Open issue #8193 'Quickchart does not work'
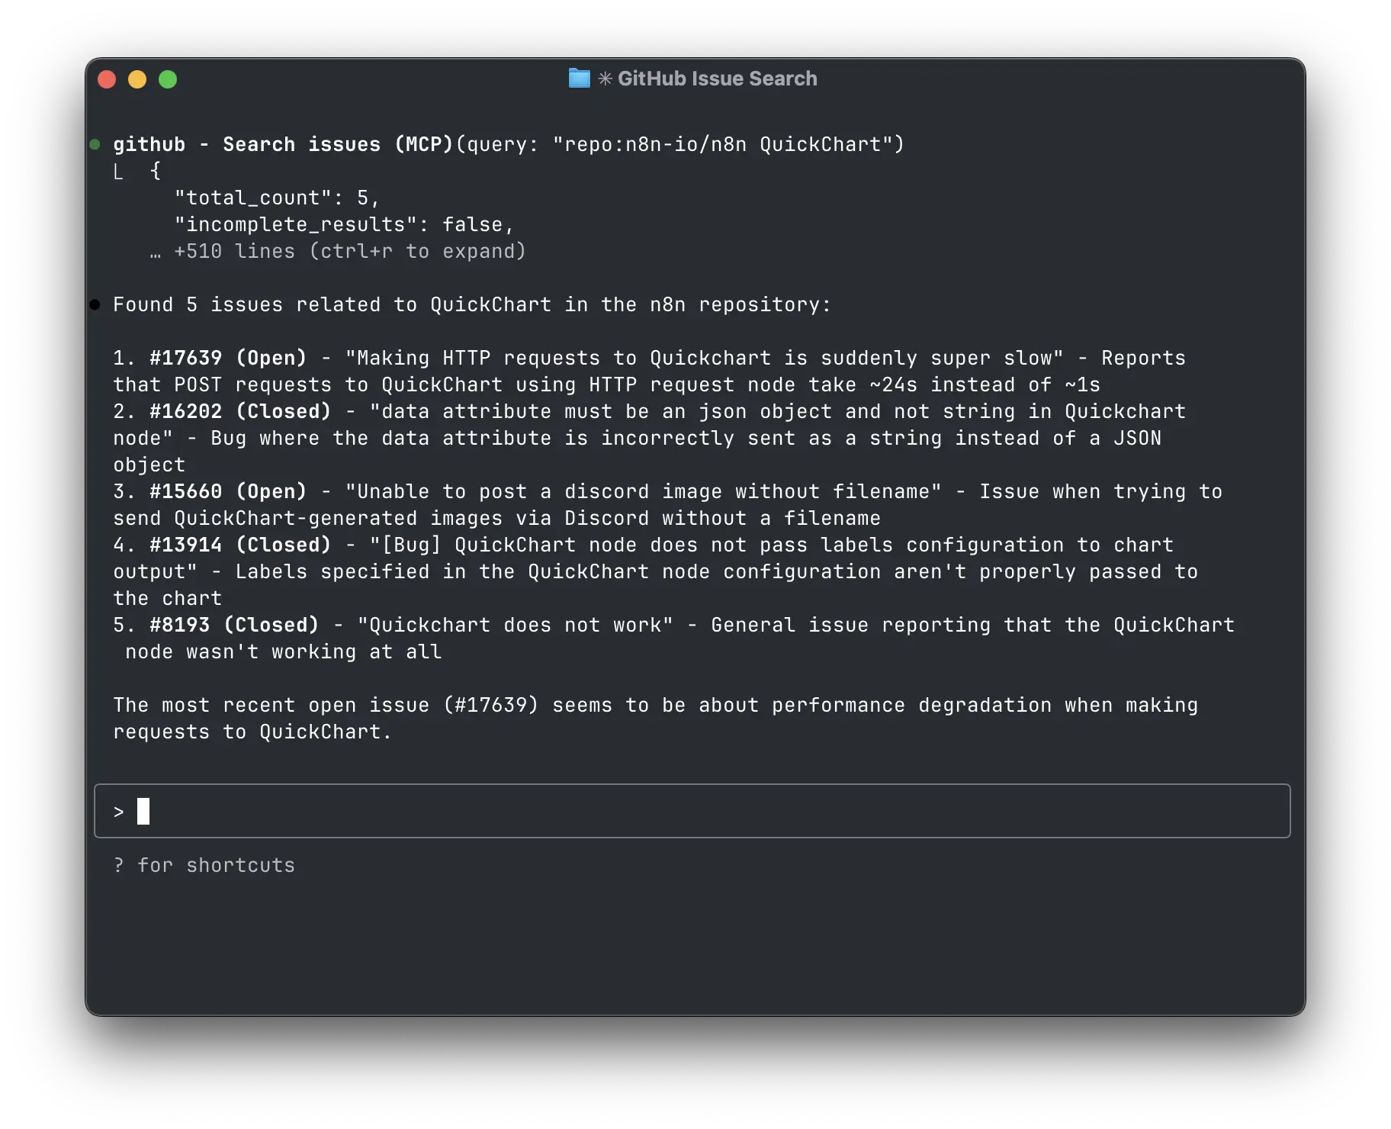The width and height of the screenshot is (1391, 1129). pos(177,624)
